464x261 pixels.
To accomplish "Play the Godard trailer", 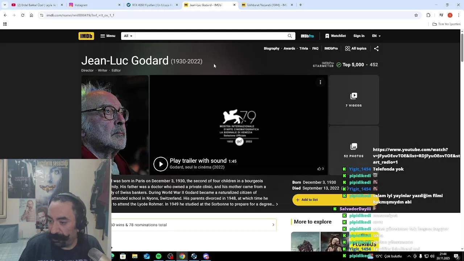I will (x=161, y=164).
